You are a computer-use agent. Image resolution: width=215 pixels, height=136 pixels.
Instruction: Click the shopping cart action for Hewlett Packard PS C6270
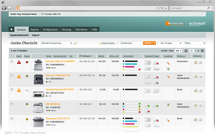pyautogui.click(x=201, y=90)
